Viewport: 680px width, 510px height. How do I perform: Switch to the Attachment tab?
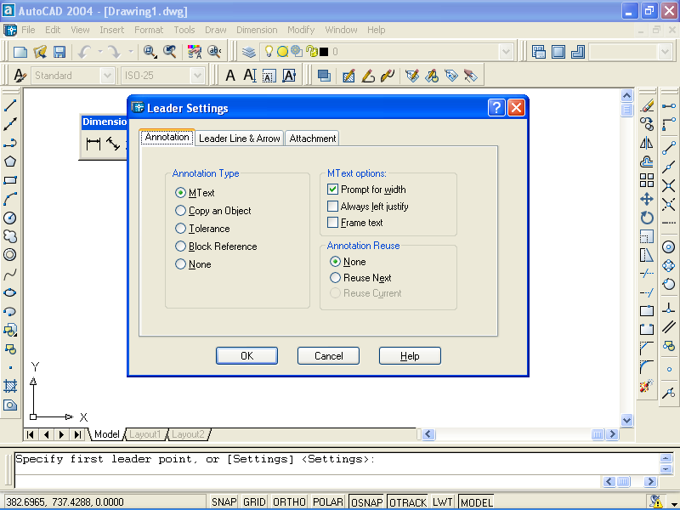[312, 139]
